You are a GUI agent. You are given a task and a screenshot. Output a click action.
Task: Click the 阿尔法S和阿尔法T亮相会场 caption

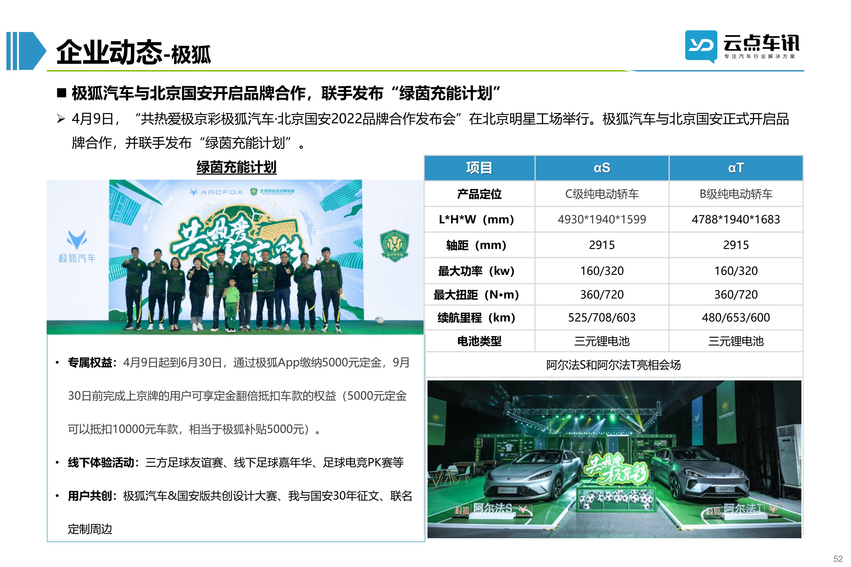(613, 365)
